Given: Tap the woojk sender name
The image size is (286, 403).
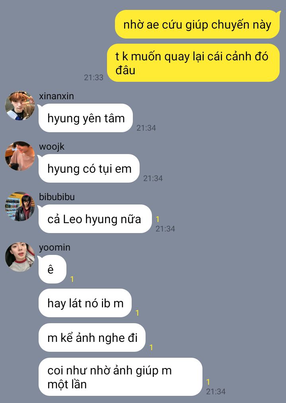Looking at the screenshot, I should point(52,147).
